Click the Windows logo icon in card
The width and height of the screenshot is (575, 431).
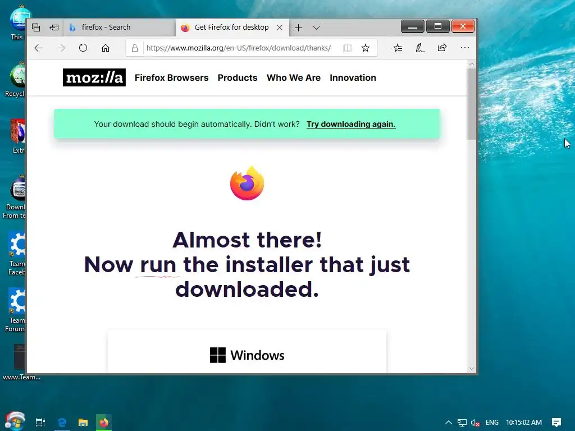218,355
